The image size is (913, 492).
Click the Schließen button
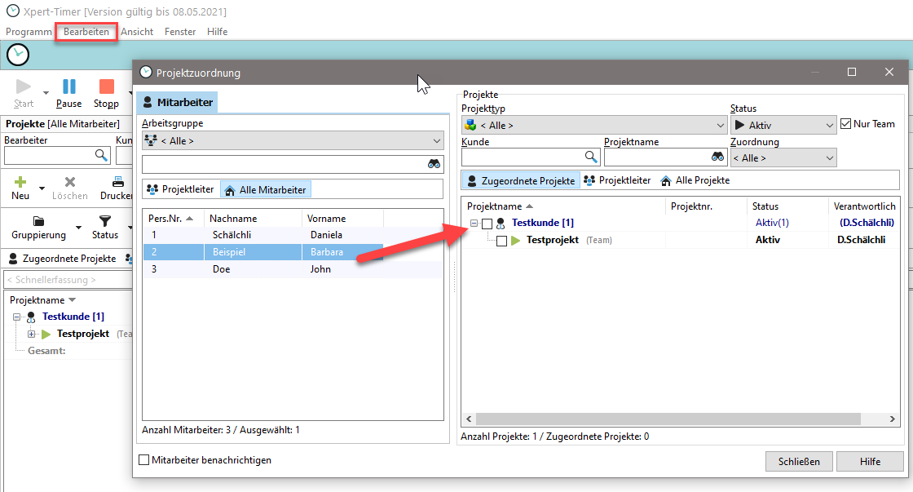point(799,461)
